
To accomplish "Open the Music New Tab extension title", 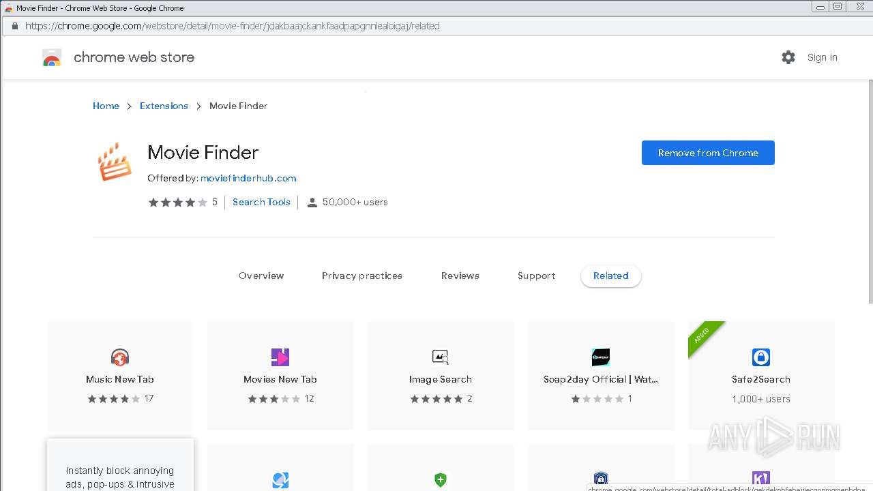I will coord(120,379).
